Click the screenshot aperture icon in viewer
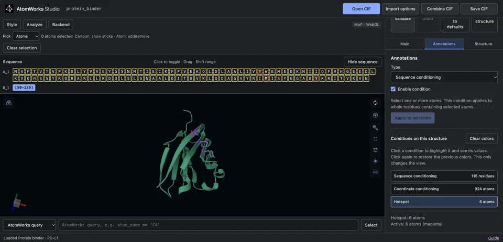Screen dimensions: 503x242 (x=375, y=115)
